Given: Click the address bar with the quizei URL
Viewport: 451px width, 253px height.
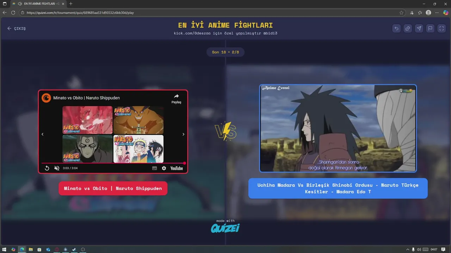Looking at the screenshot, I should click(x=211, y=13).
